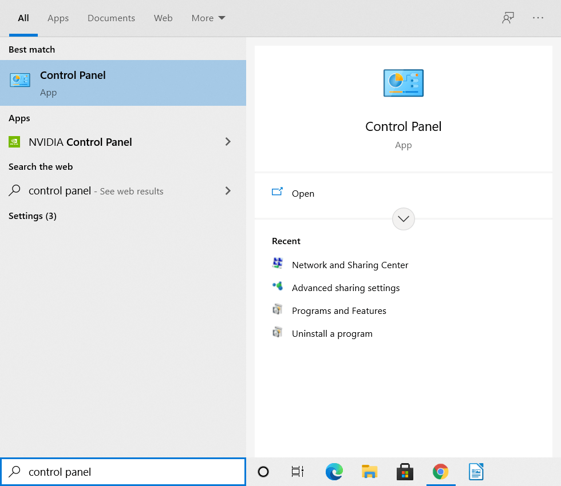
Task: Open File Explorer from the taskbar
Action: (369, 472)
